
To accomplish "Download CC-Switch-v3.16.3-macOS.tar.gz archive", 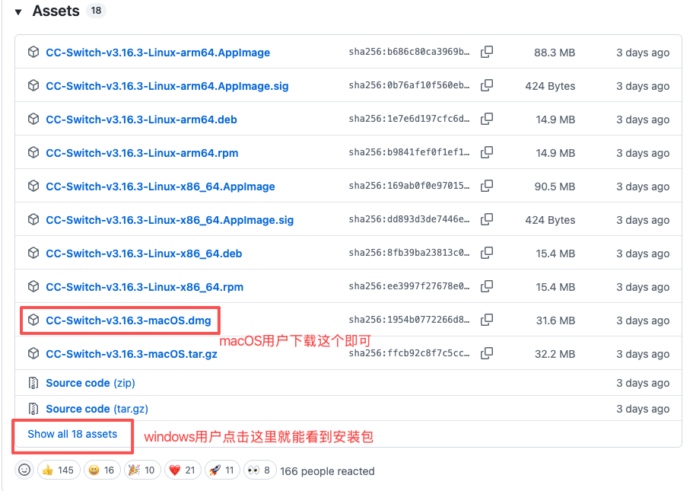I will click(132, 354).
